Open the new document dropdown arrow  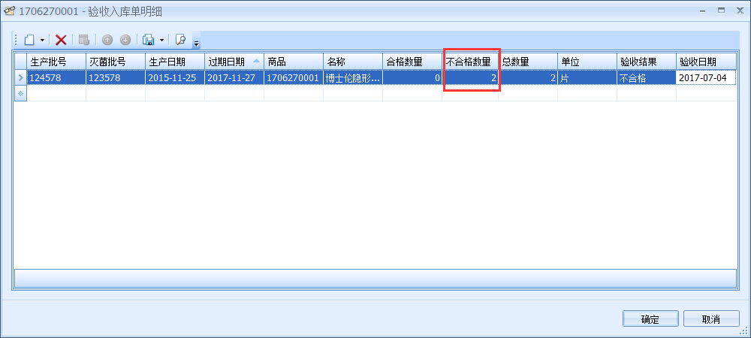pyautogui.click(x=42, y=41)
